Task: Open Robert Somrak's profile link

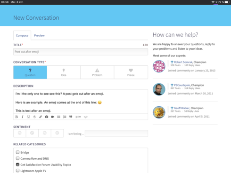Action: pyautogui.click(x=183, y=62)
